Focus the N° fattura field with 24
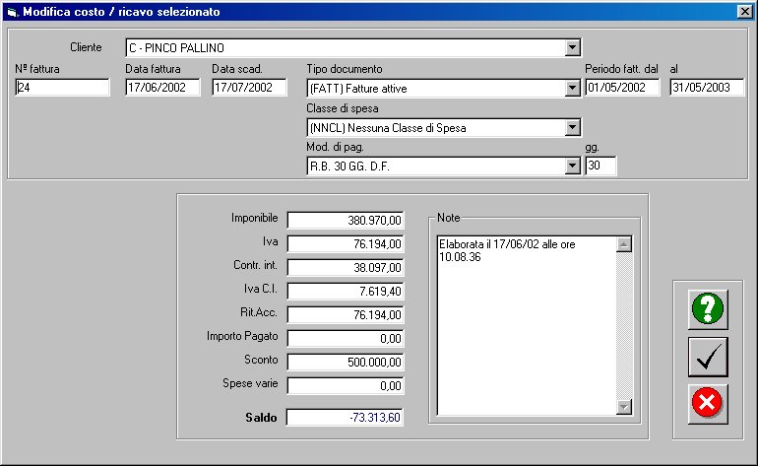Viewport: 758px width, 466px height. pyautogui.click(x=62, y=88)
